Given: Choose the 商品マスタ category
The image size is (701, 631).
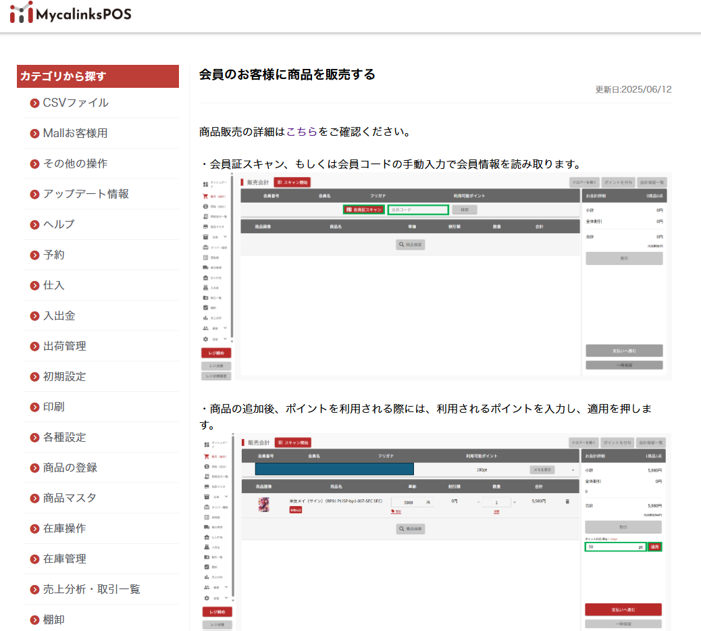Looking at the screenshot, I should click(70, 499).
